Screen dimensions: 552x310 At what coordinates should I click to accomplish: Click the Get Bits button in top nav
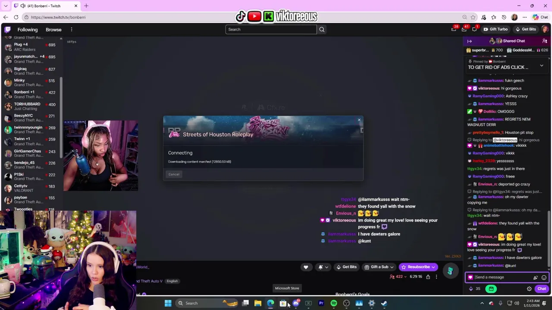pos(526,29)
